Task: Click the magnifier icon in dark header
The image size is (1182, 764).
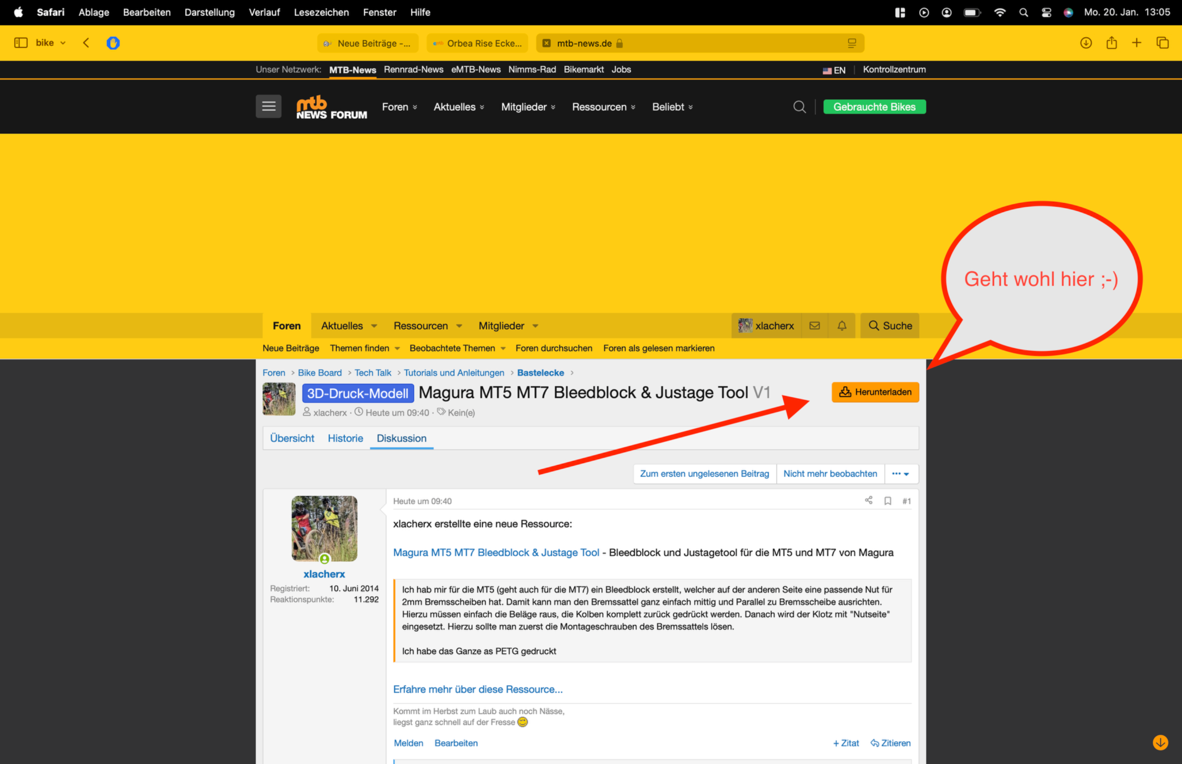Action: 799,107
